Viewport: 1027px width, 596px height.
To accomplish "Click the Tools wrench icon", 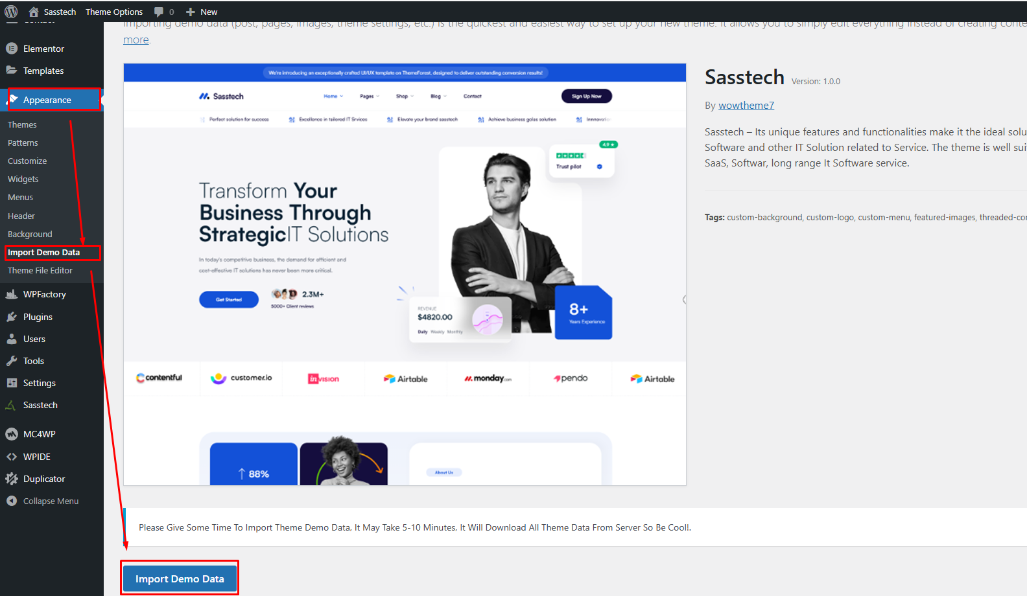I will (x=12, y=361).
